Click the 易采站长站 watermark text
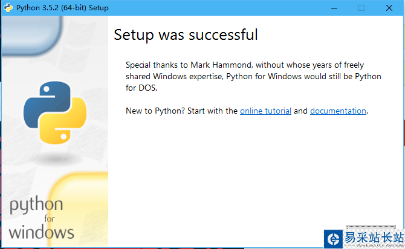The width and height of the screenshot is (405, 249). click(373, 238)
